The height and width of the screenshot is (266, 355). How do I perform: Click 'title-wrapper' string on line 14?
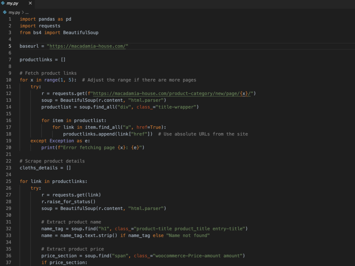(176, 107)
